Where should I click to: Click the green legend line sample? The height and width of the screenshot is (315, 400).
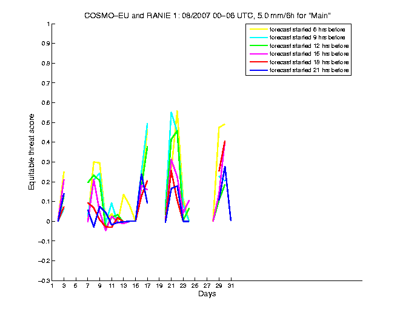click(x=259, y=45)
